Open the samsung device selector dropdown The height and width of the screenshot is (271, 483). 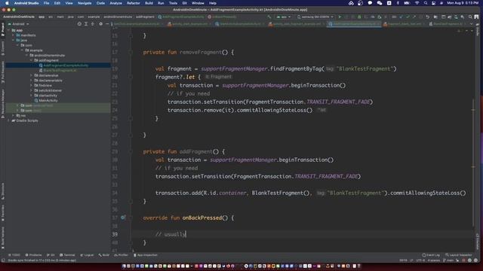[315, 17]
